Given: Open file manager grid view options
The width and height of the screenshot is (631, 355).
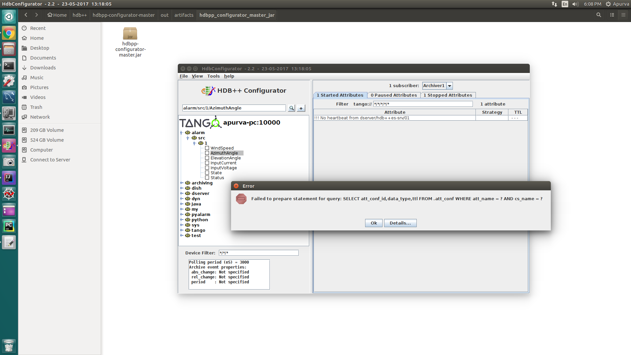Looking at the screenshot, I should (x=623, y=15).
